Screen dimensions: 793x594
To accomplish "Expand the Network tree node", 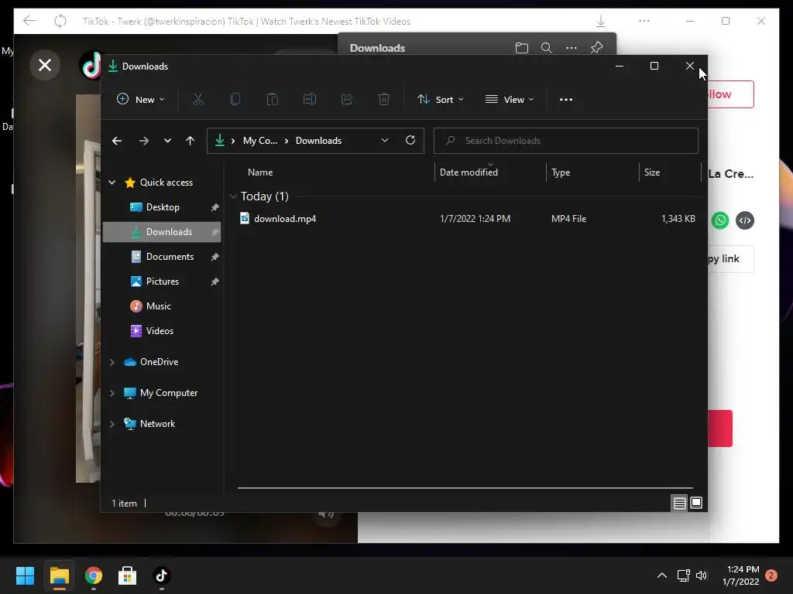I will (112, 424).
